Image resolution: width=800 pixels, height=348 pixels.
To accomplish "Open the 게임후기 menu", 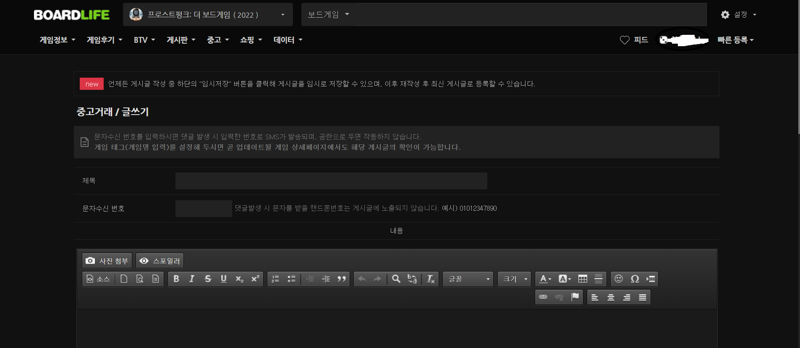I will coord(105,40).
